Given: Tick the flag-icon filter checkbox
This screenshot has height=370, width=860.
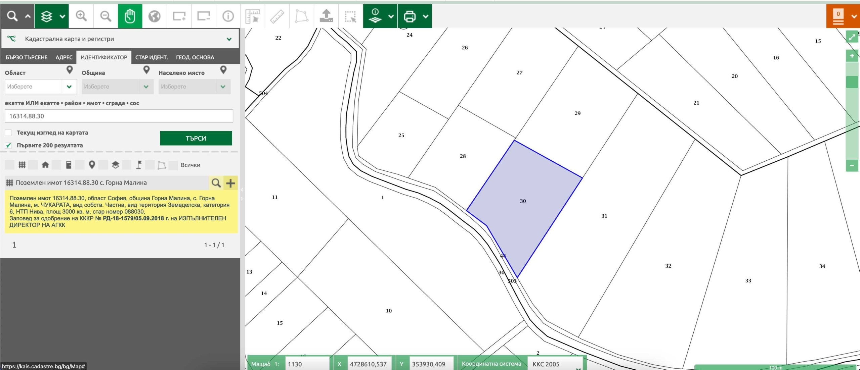Looking at the screenshot, I should 127,165.
